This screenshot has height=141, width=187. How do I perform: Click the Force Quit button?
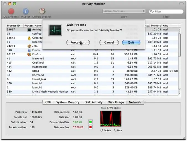(78, 43)
